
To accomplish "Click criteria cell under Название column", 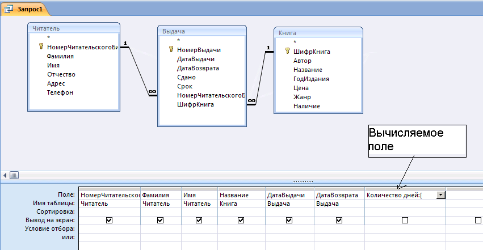I will pos(242,229).
